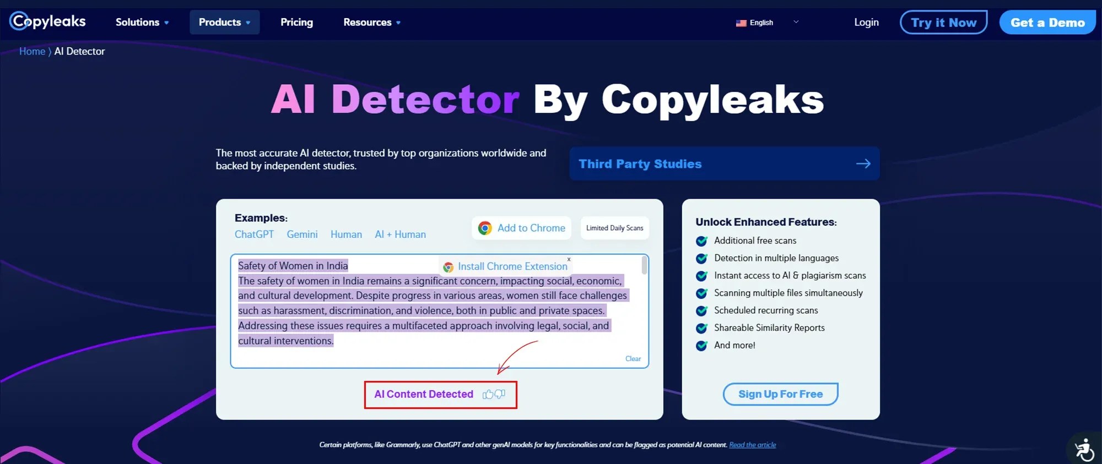Image resolution: width=1102 pixels, height=464 pixels.
Task: Click Install Chrome Extension popup link
Action: click(x=512, y=266)
